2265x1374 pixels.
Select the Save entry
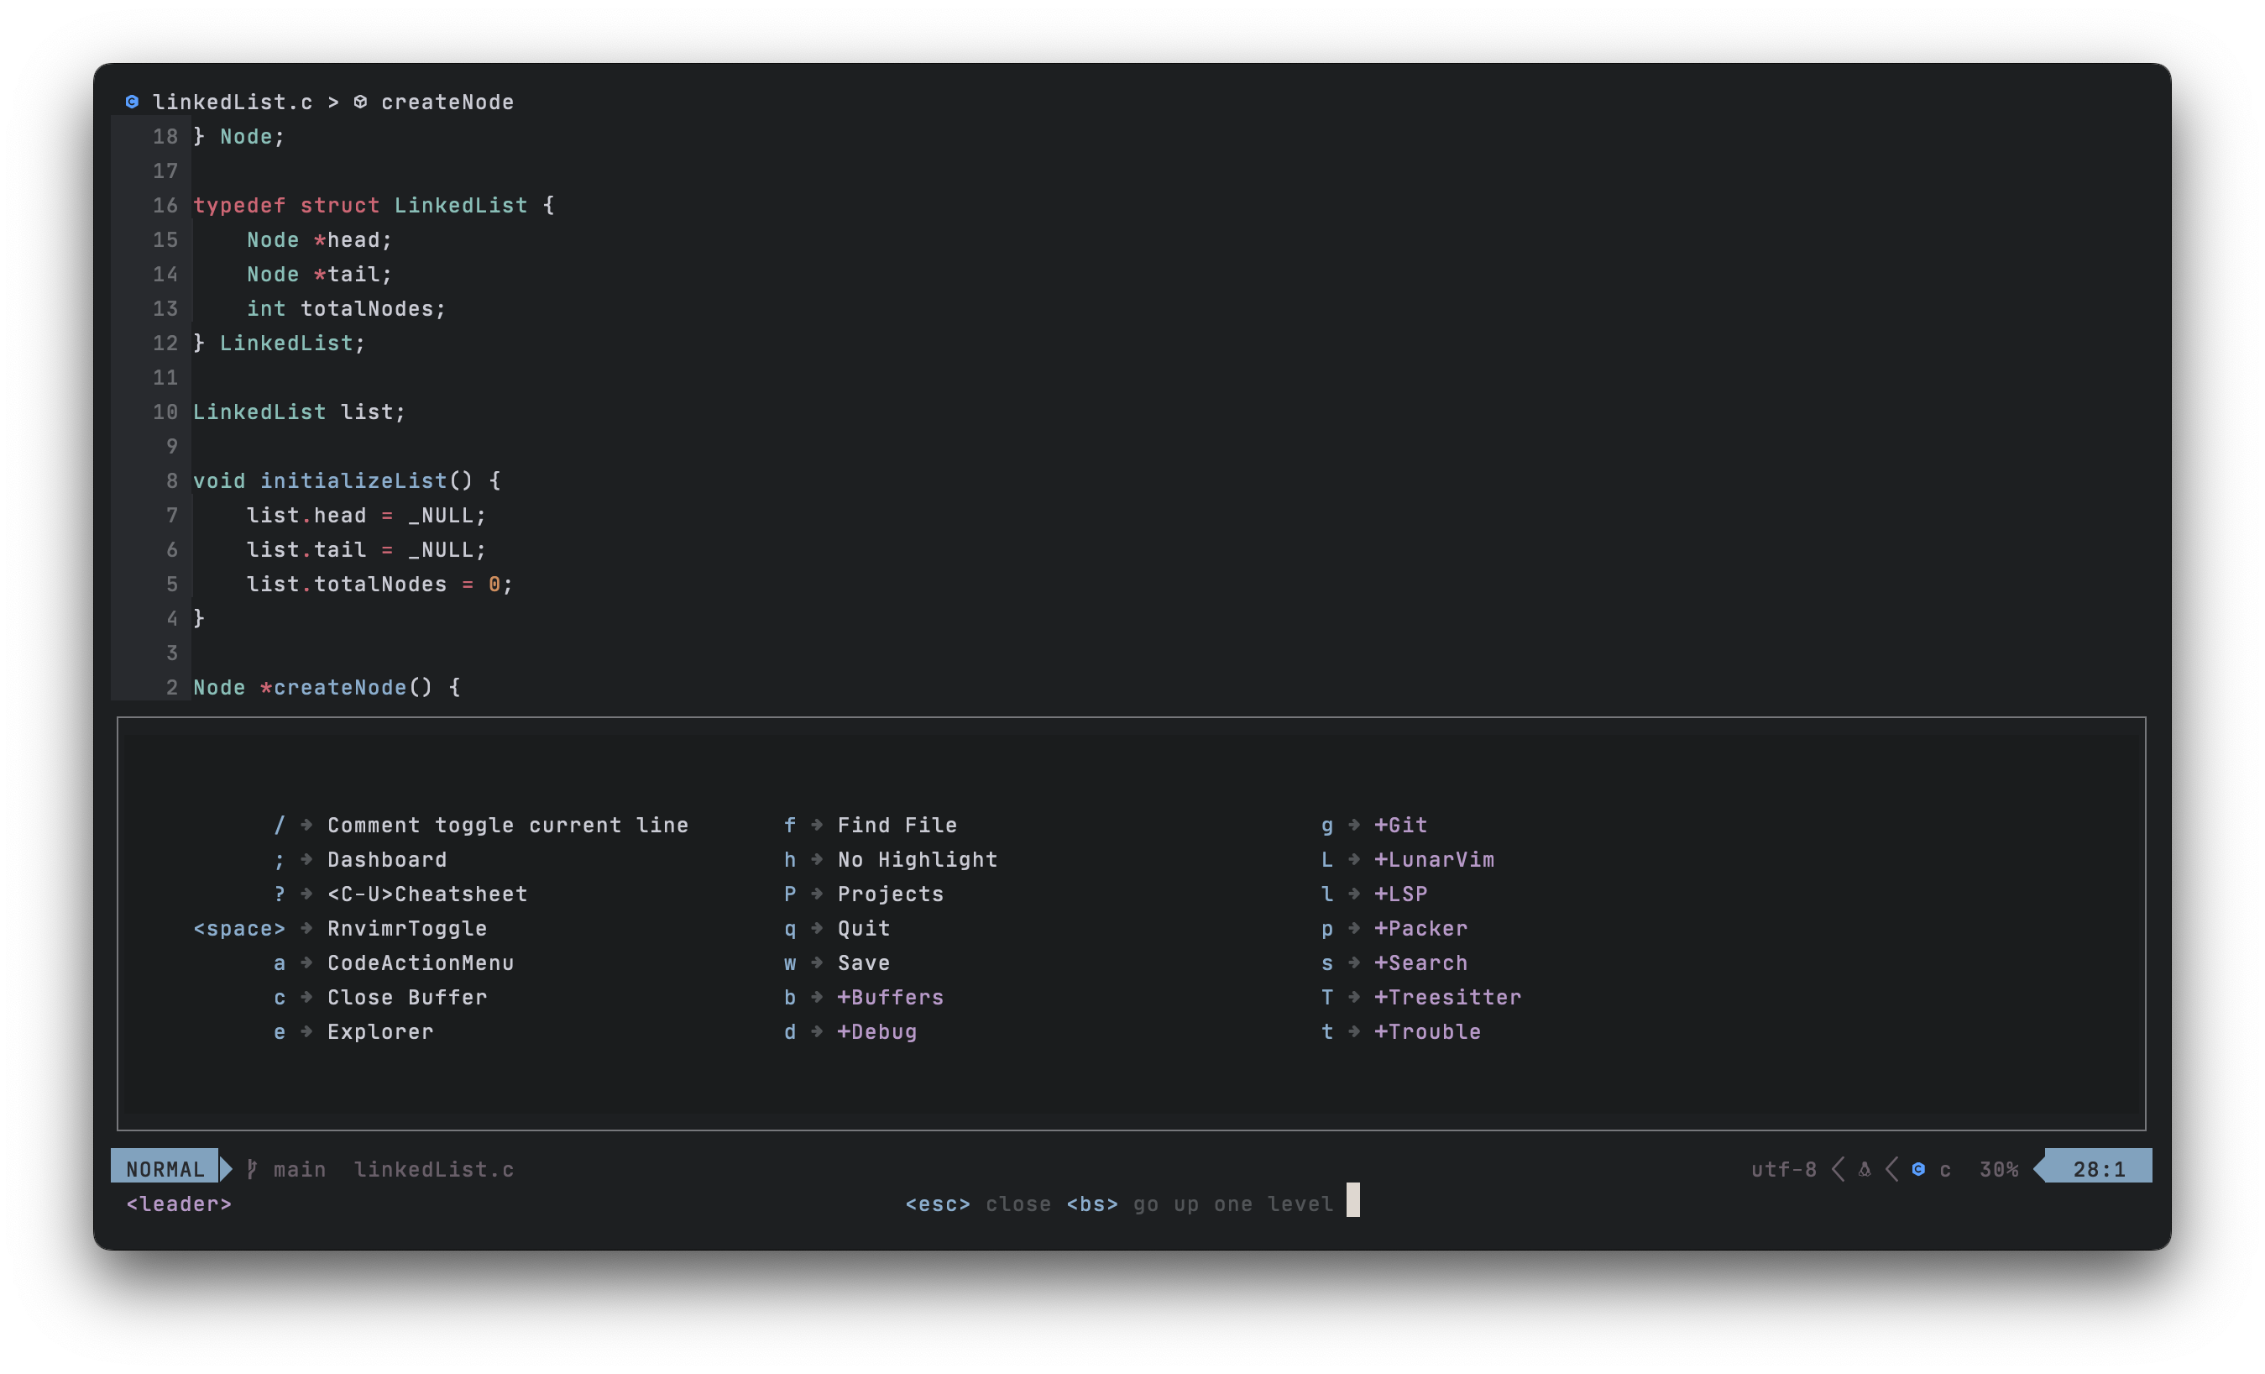(864, 963)
